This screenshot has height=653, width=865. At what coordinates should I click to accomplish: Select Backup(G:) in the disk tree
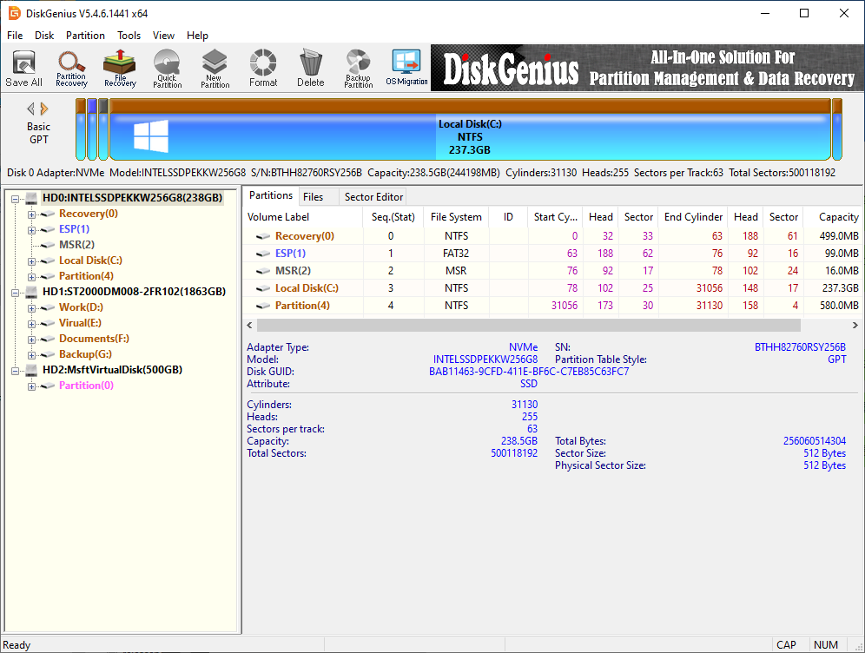point(85,354)
